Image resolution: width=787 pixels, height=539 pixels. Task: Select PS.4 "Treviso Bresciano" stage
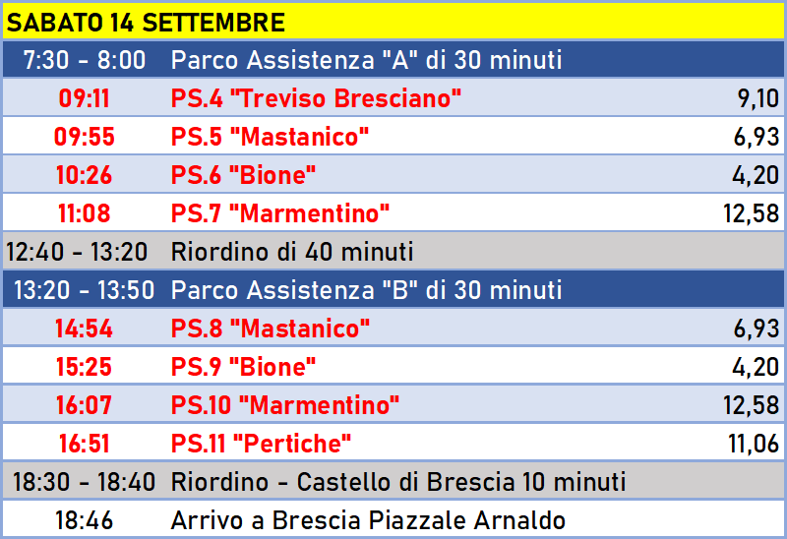tap(316, 98)
